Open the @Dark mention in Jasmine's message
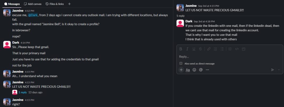 tap(33, 15)
